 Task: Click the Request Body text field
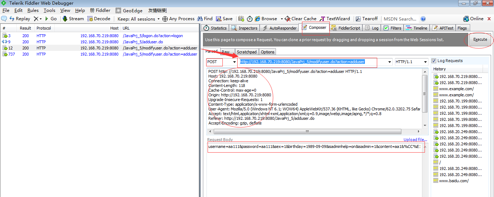point(314,147)
